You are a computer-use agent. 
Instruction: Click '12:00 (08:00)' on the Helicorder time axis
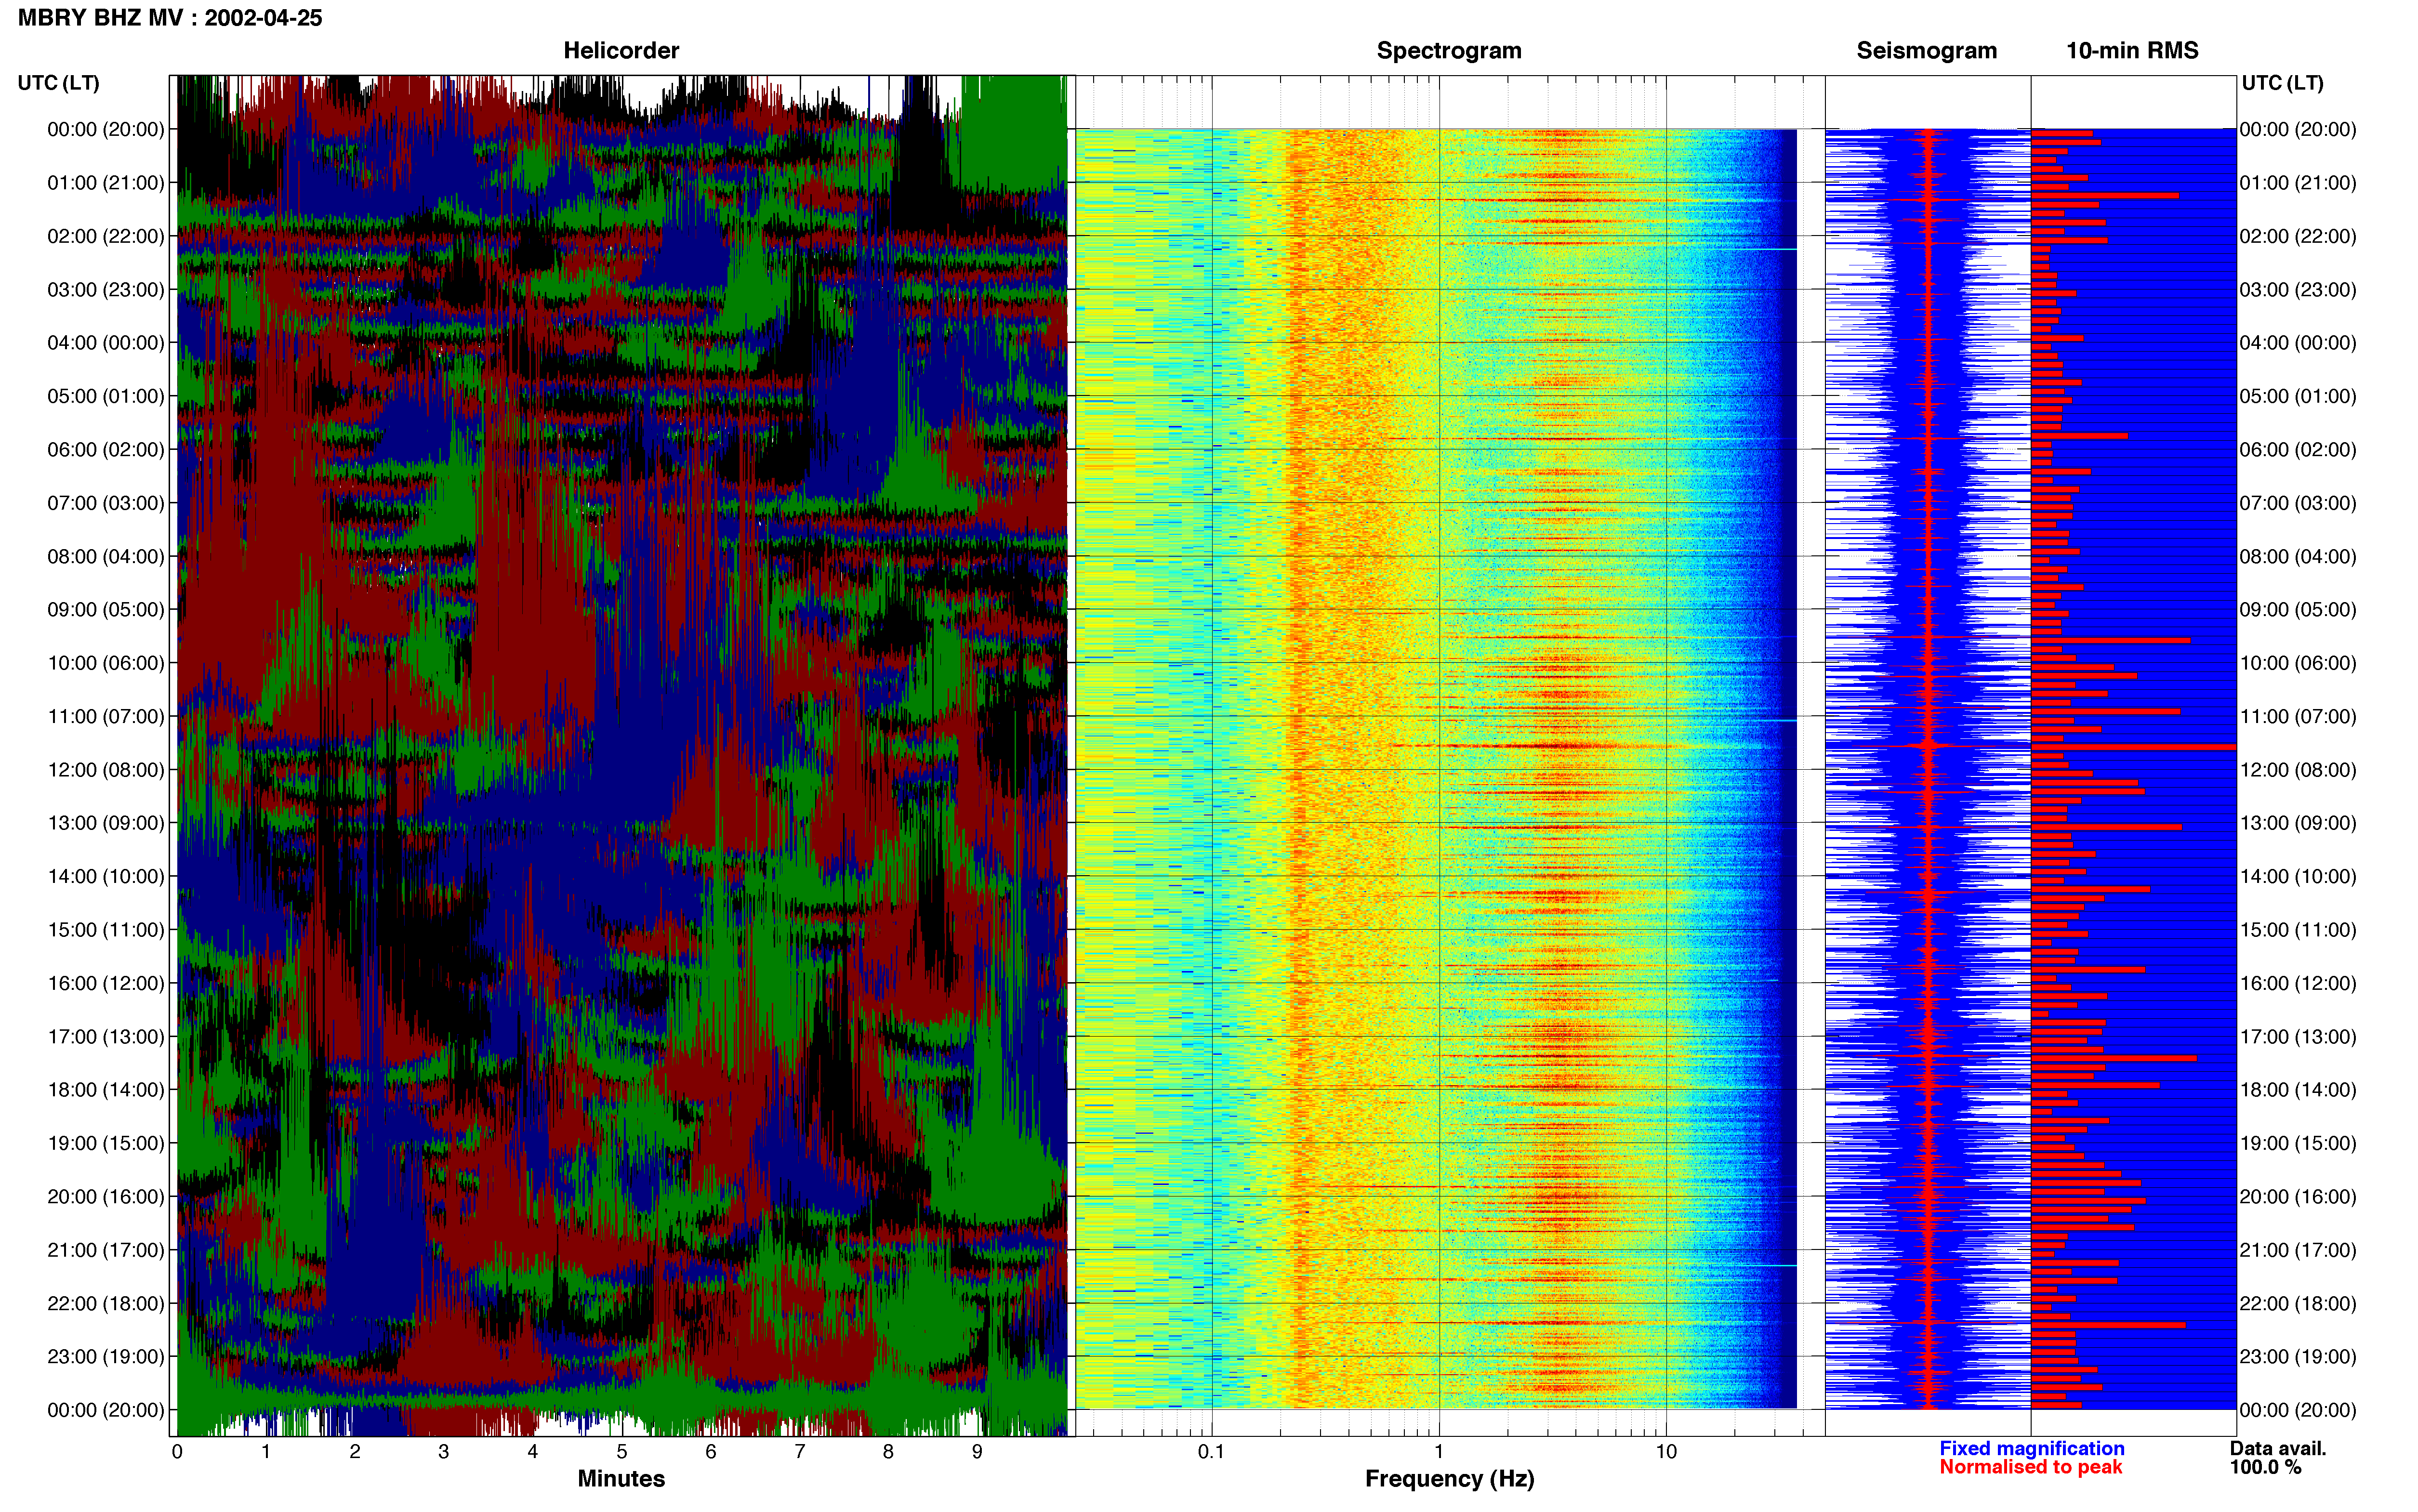(106, 770)
